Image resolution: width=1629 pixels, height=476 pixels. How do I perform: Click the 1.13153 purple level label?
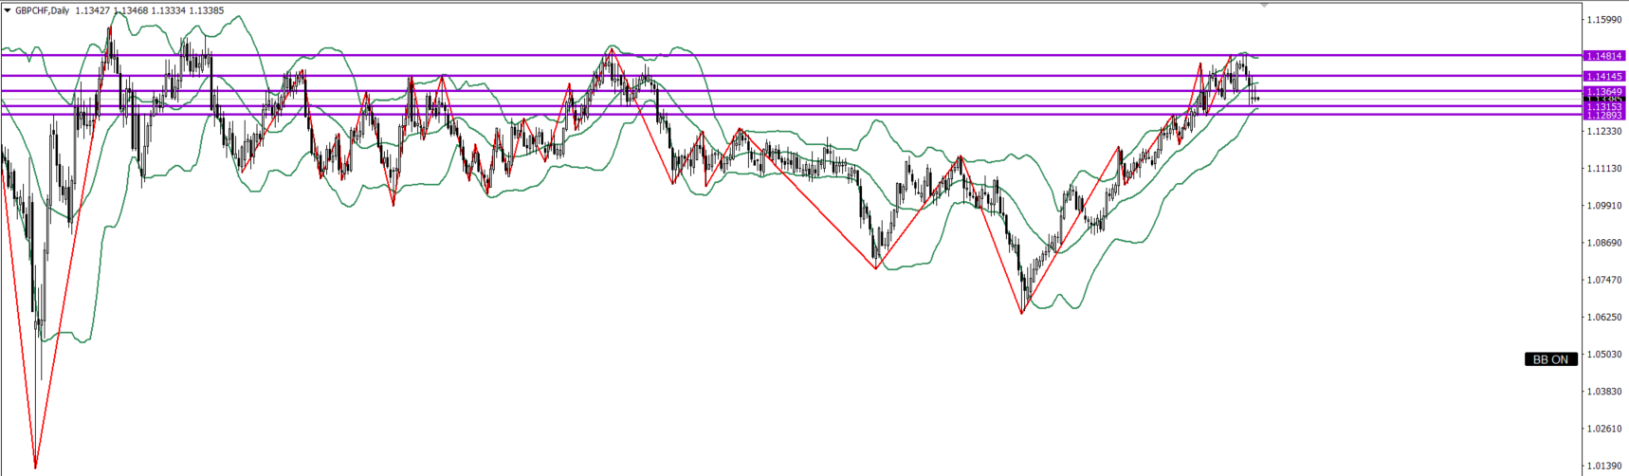[1604, 107]
